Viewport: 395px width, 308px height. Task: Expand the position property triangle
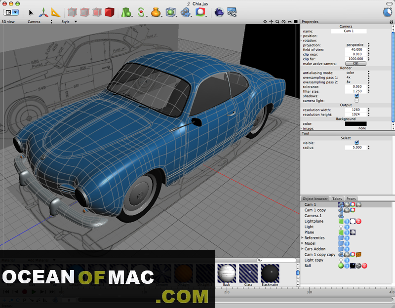coord(301,36)
